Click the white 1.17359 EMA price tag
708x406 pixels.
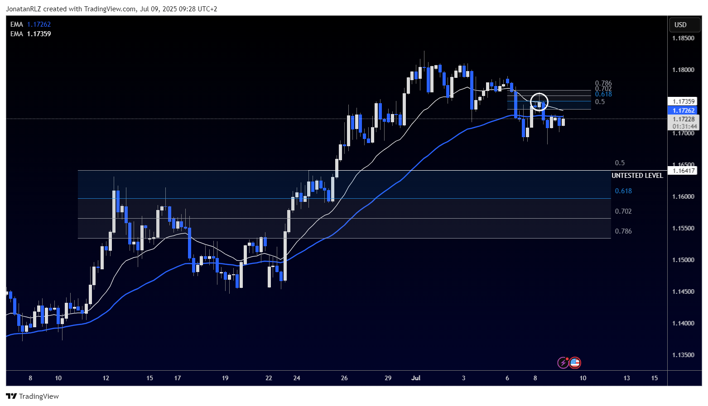[683, 101]
